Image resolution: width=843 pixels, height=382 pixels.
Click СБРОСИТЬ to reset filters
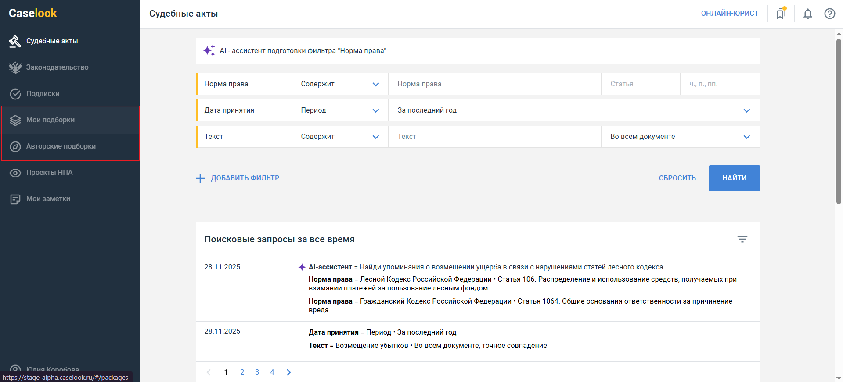[x=677, y=178]
